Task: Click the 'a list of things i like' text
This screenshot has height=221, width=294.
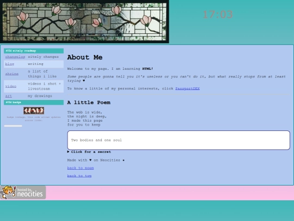Action: [x=42, y=74]
